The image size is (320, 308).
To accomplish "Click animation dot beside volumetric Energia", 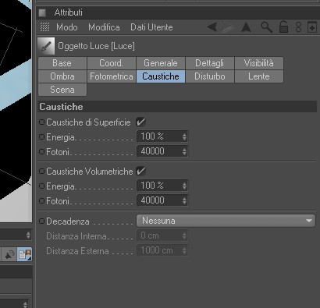I will 41,186.
